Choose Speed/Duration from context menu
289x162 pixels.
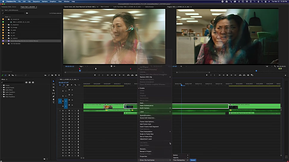point(146,115)
